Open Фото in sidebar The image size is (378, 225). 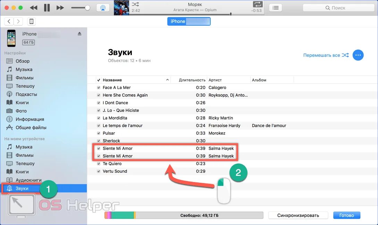click(21, 111)
